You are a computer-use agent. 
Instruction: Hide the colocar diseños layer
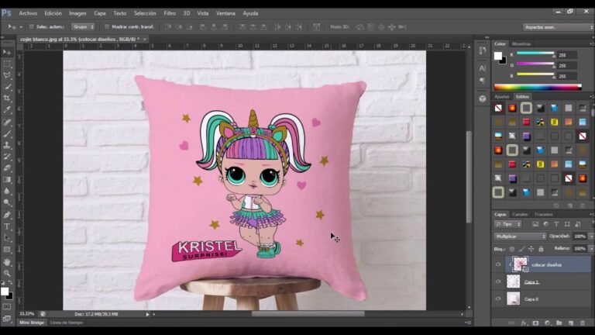coord(498,264)
